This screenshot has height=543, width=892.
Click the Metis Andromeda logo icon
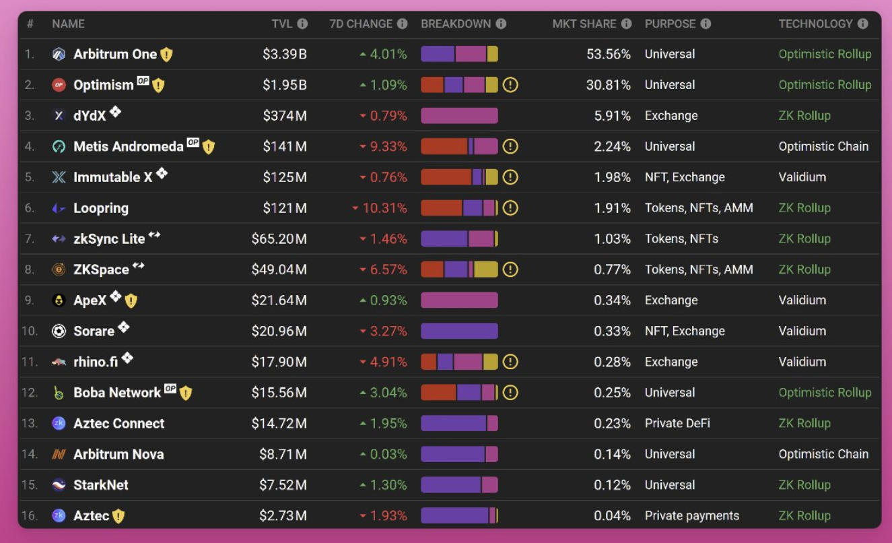(x=59, y=147)
